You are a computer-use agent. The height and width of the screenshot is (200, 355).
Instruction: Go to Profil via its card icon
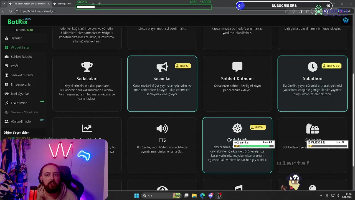pos(6,66)
